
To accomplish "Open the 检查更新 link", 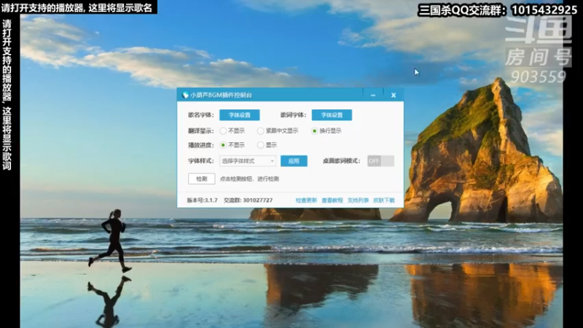I will (x=306, y=200).
